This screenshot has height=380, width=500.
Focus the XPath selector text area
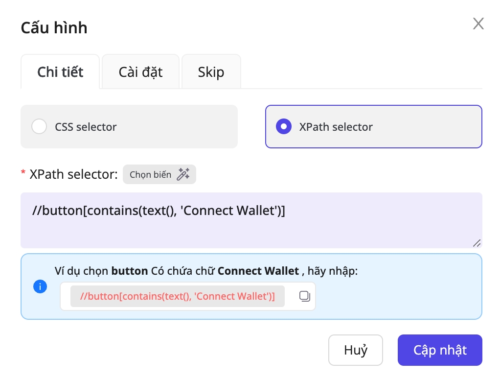tap(251, 220)
